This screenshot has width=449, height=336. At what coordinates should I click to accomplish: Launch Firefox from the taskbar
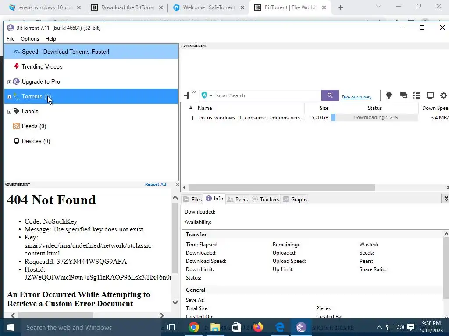point(258,327)
